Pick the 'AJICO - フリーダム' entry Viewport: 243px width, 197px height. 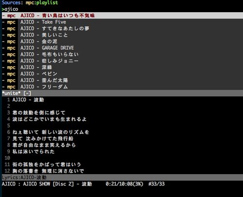coord(122,87)
